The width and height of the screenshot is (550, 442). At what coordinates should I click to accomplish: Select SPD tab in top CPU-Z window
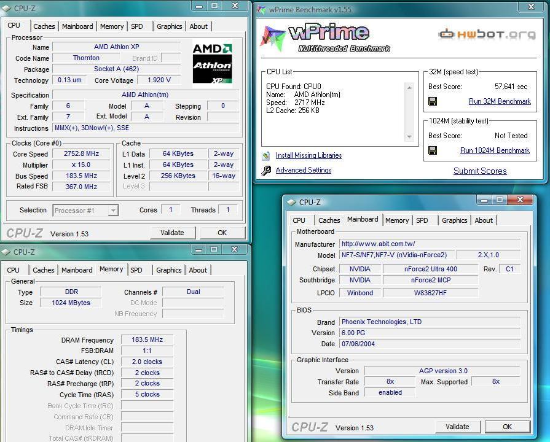pos(137,26)
